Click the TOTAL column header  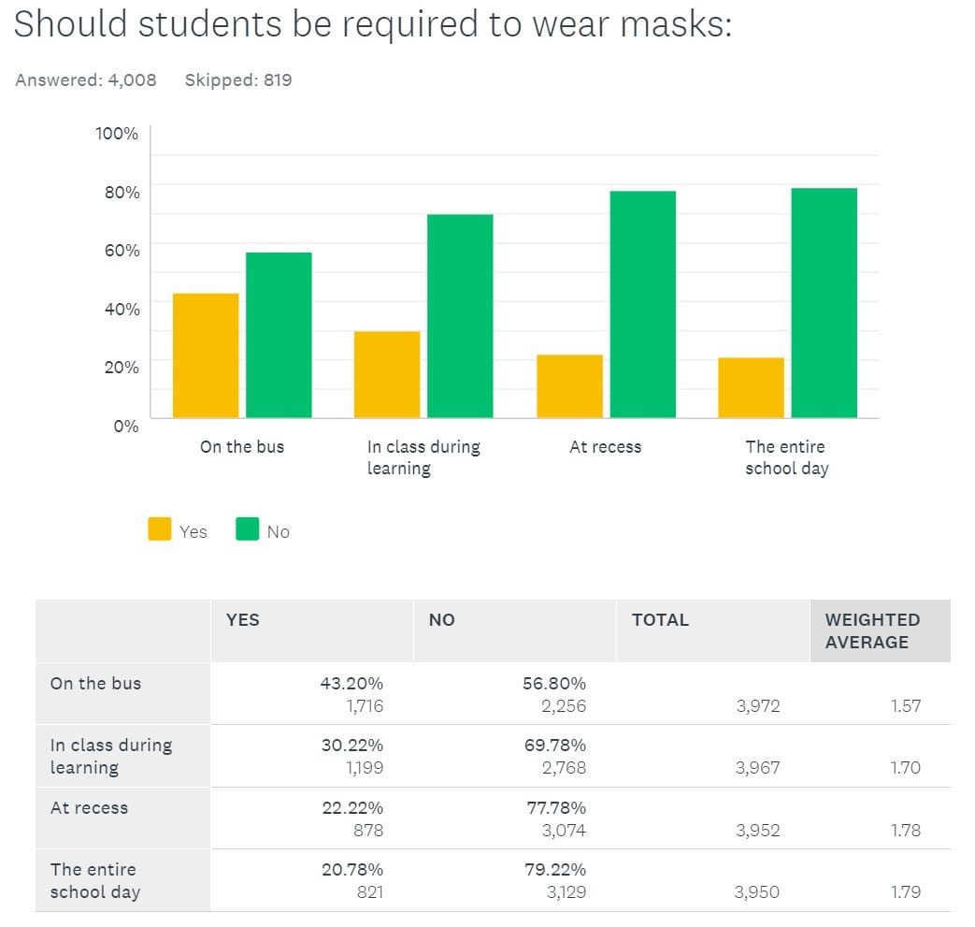click(x=660, y=620)
